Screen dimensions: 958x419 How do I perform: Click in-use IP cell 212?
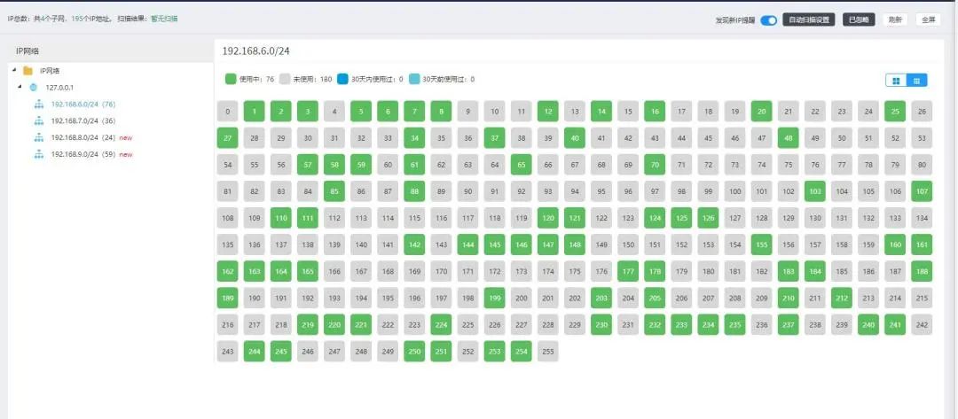pos(842,299)
